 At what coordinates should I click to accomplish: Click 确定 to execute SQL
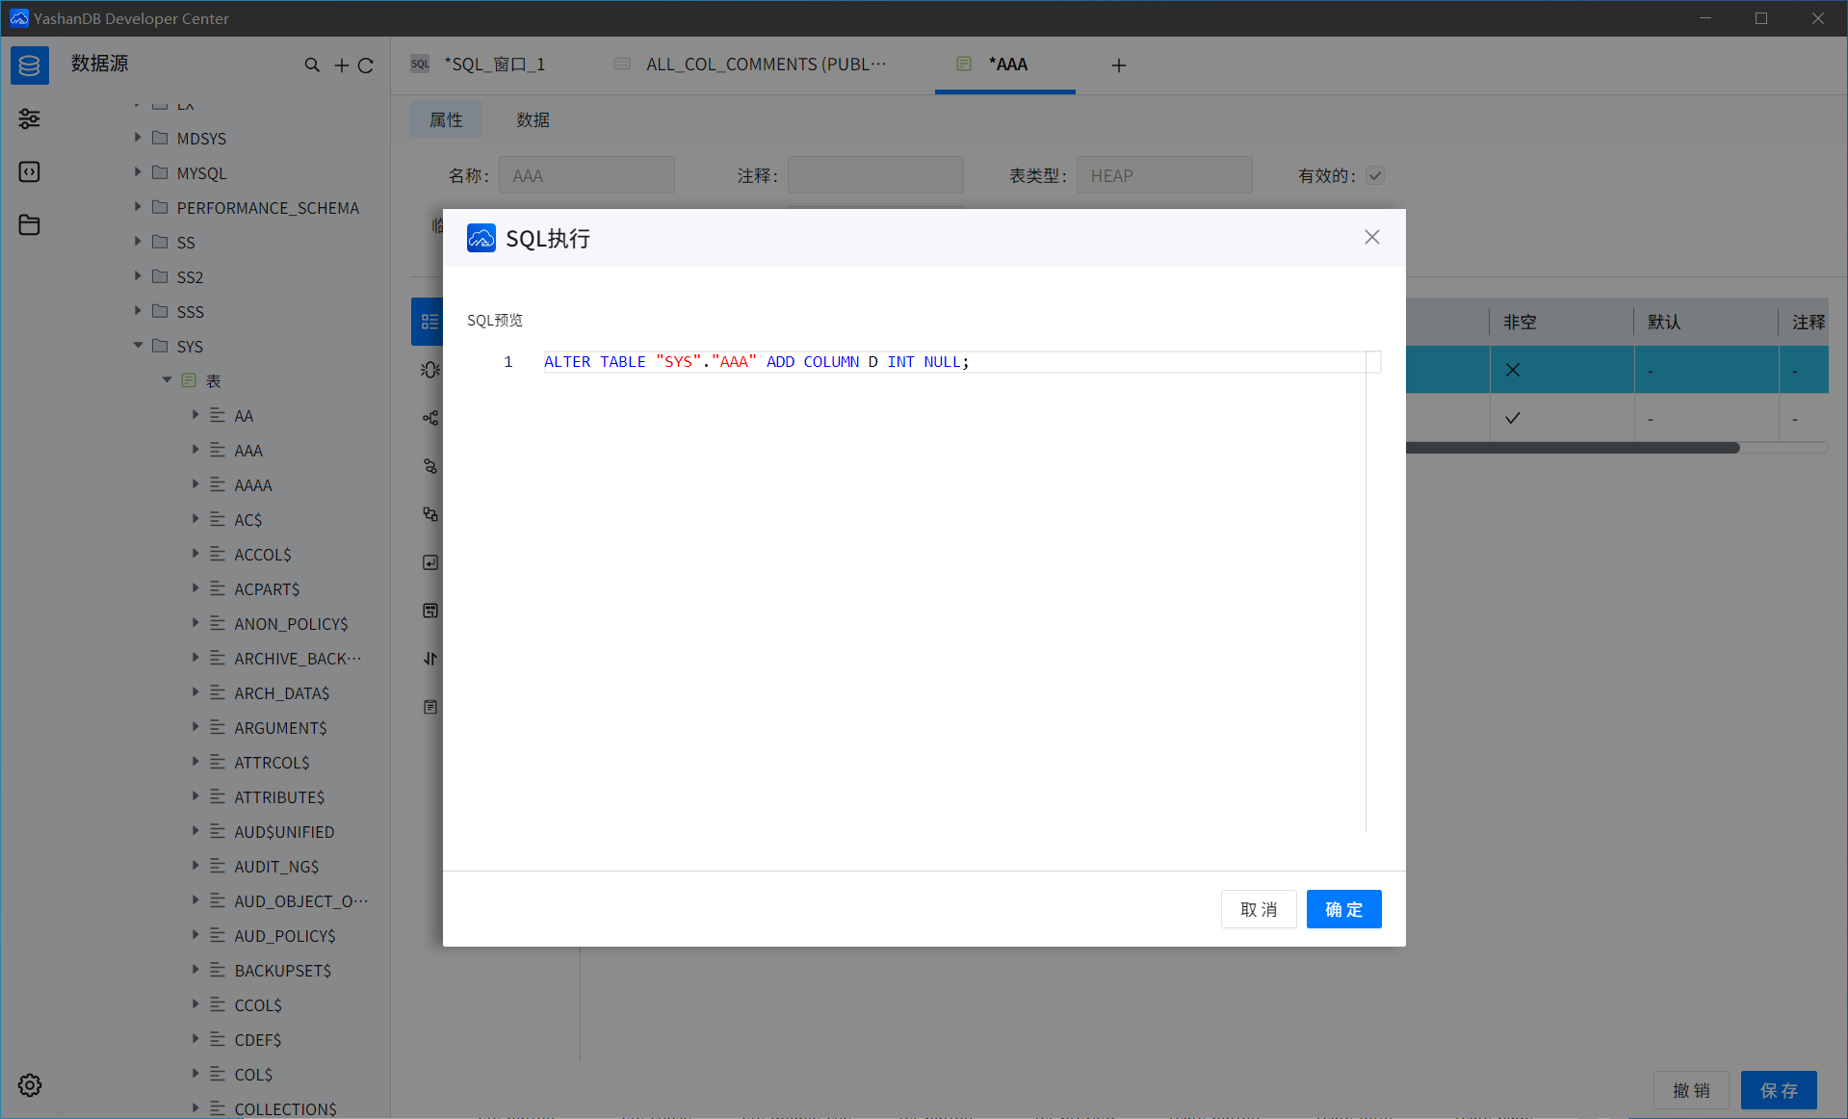1344,909
